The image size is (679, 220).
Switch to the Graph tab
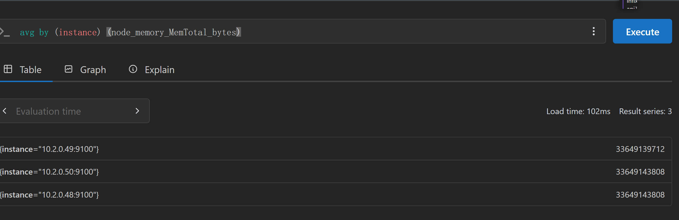[85, 70]
